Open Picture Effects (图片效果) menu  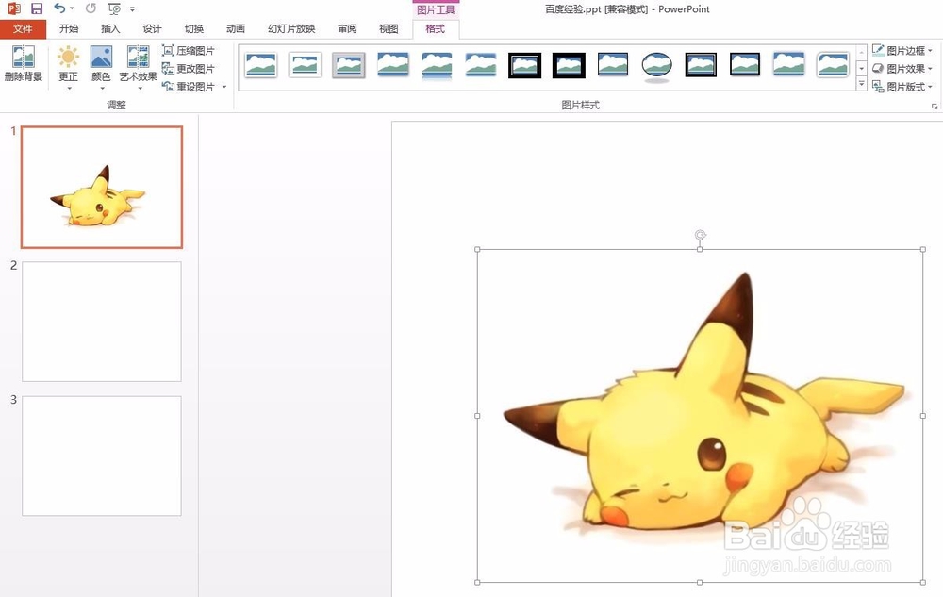pos(902,69)
